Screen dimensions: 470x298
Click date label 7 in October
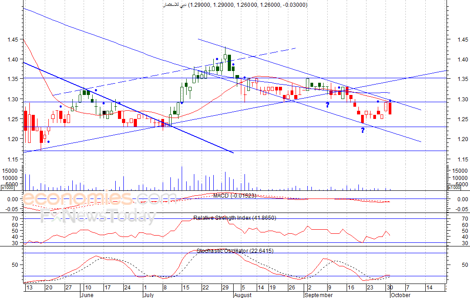click(x=408, y=288)
